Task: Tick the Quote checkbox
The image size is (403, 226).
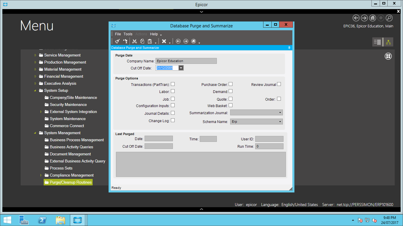Action: [x=231, y=99]
